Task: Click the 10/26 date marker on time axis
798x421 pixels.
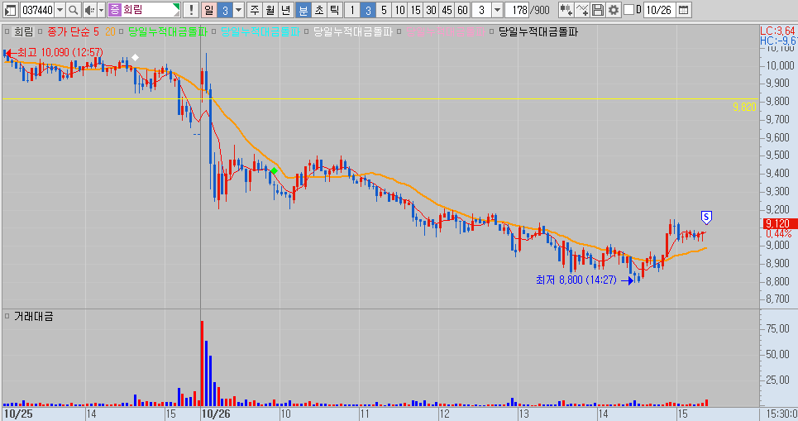Action: pyautogui.click(x=216, y=414)
